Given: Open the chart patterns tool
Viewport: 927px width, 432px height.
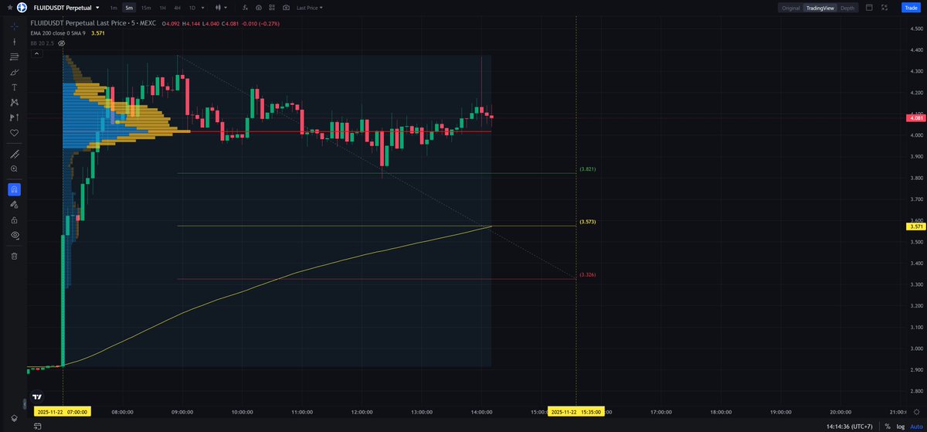Looking at the screenshot, I should point(14,102).
